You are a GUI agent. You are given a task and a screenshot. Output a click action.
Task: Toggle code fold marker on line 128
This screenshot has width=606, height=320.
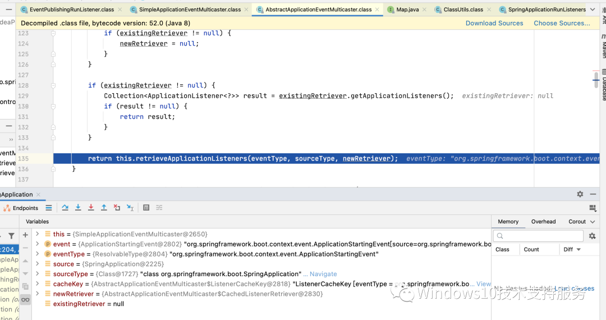point(53,85)
